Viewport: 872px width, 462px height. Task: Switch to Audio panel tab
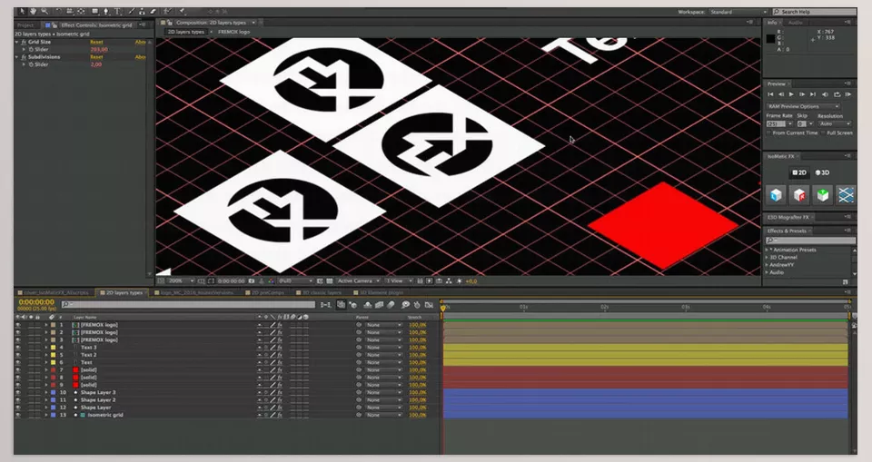pos(796,23)
